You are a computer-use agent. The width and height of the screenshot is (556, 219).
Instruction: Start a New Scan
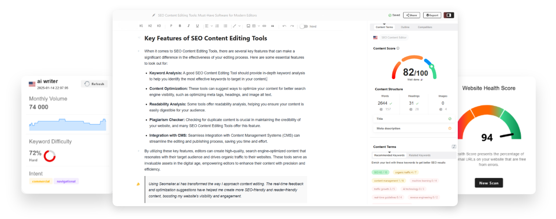[x=489, y=183]
